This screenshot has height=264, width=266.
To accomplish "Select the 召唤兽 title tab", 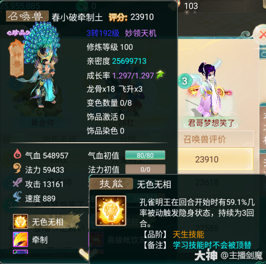I will [27, 16].
